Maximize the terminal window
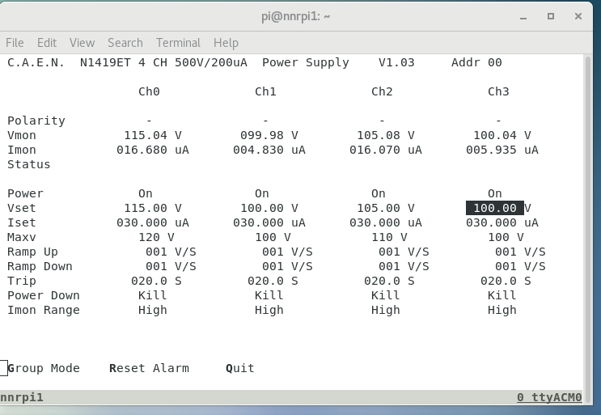 pyautogui.click(x=551, y=15)
